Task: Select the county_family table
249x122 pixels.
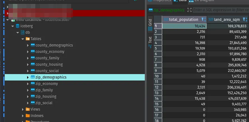Action: coord(47,58)
